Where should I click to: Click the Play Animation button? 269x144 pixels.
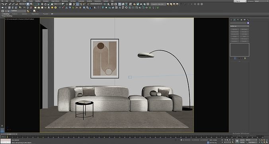(x=227, y=140)
